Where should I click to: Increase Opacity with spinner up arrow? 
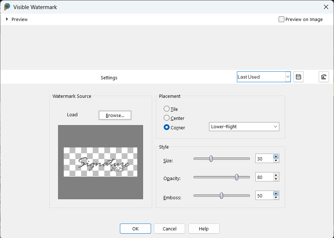tap(276, 175)
